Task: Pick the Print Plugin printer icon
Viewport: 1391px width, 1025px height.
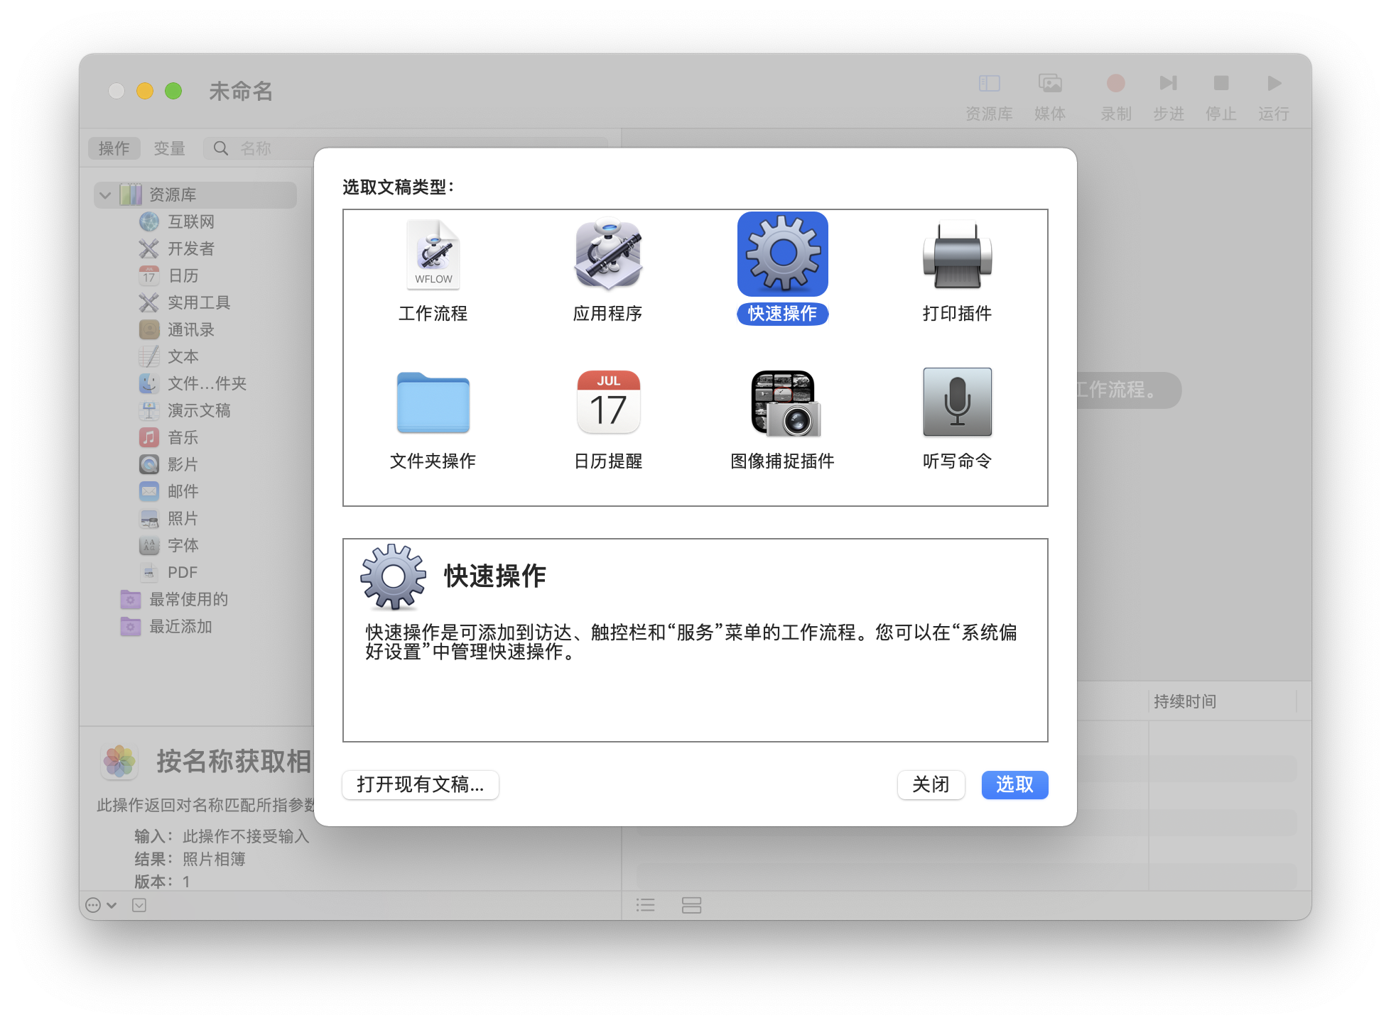Action: coord(957,256)
